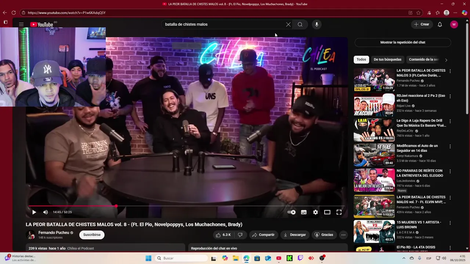This screenshot has width=470, height=264.
Task: Start voice search with the microphone
Action: coord(317,25)
